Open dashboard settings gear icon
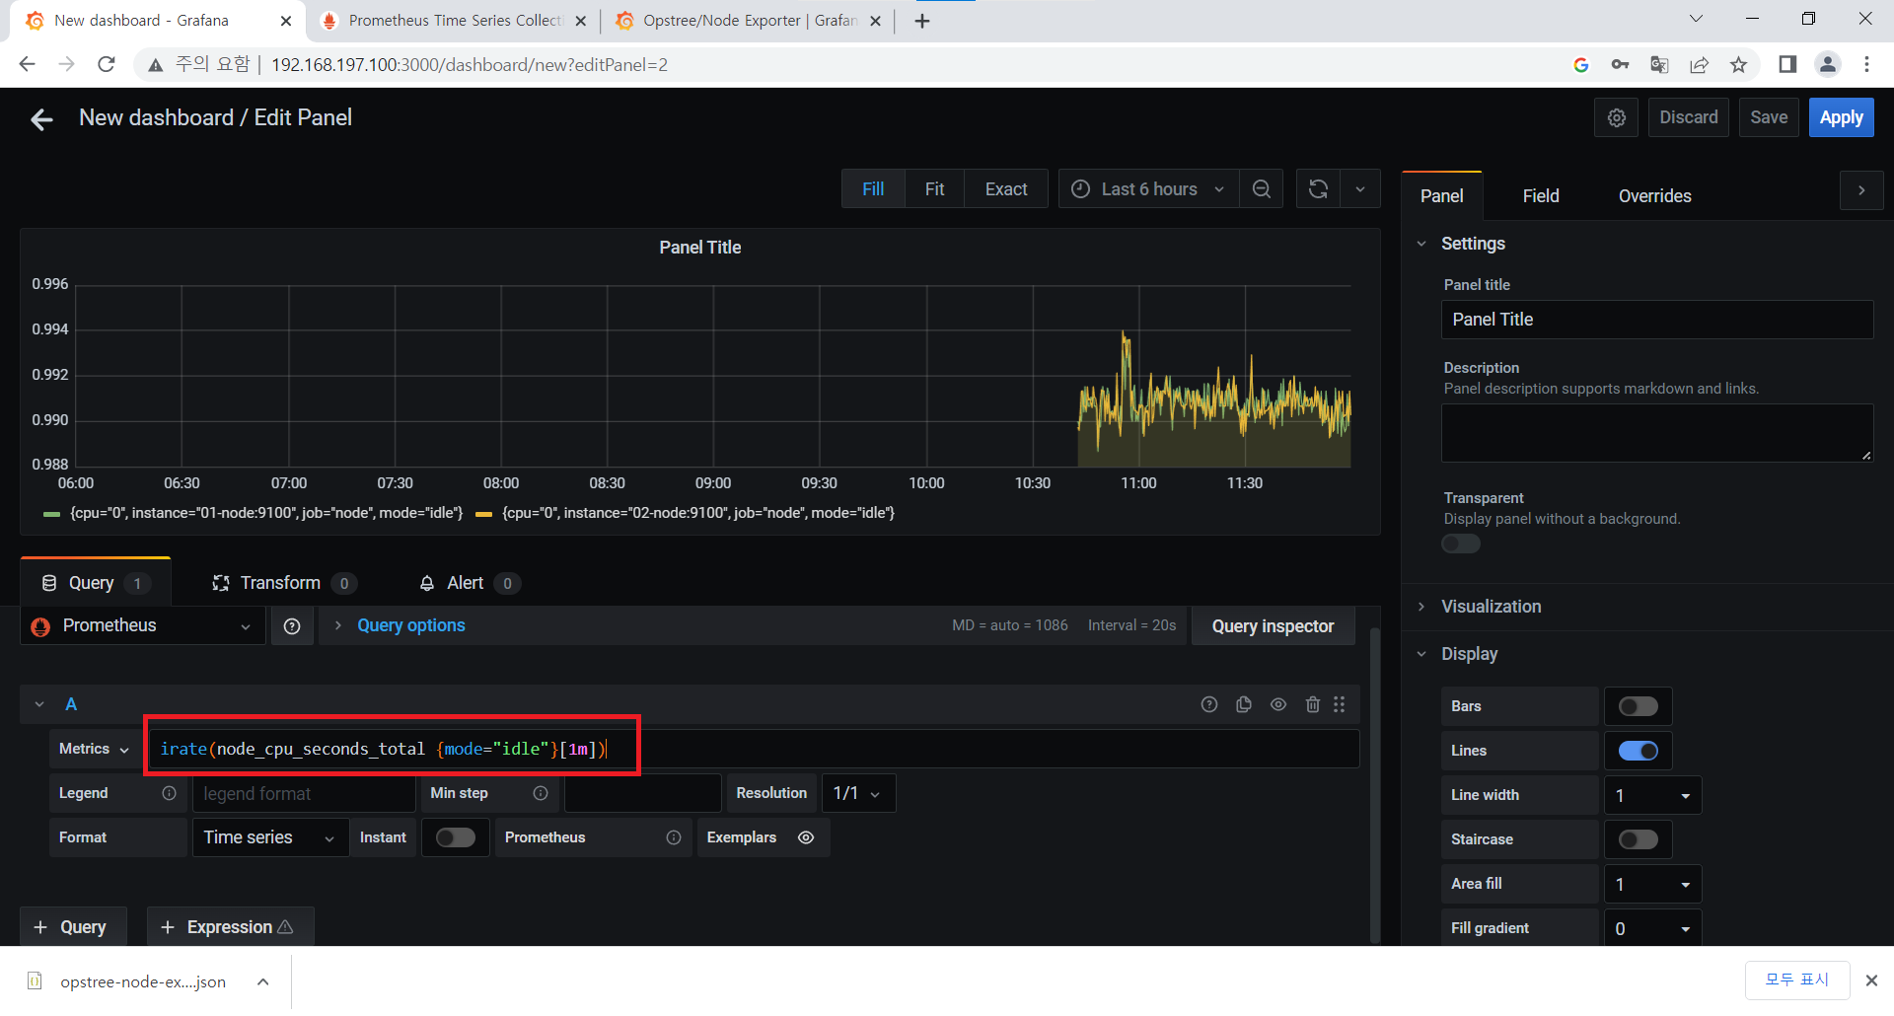This screenshot has height=1016, width=1894. pos(1616,117)
